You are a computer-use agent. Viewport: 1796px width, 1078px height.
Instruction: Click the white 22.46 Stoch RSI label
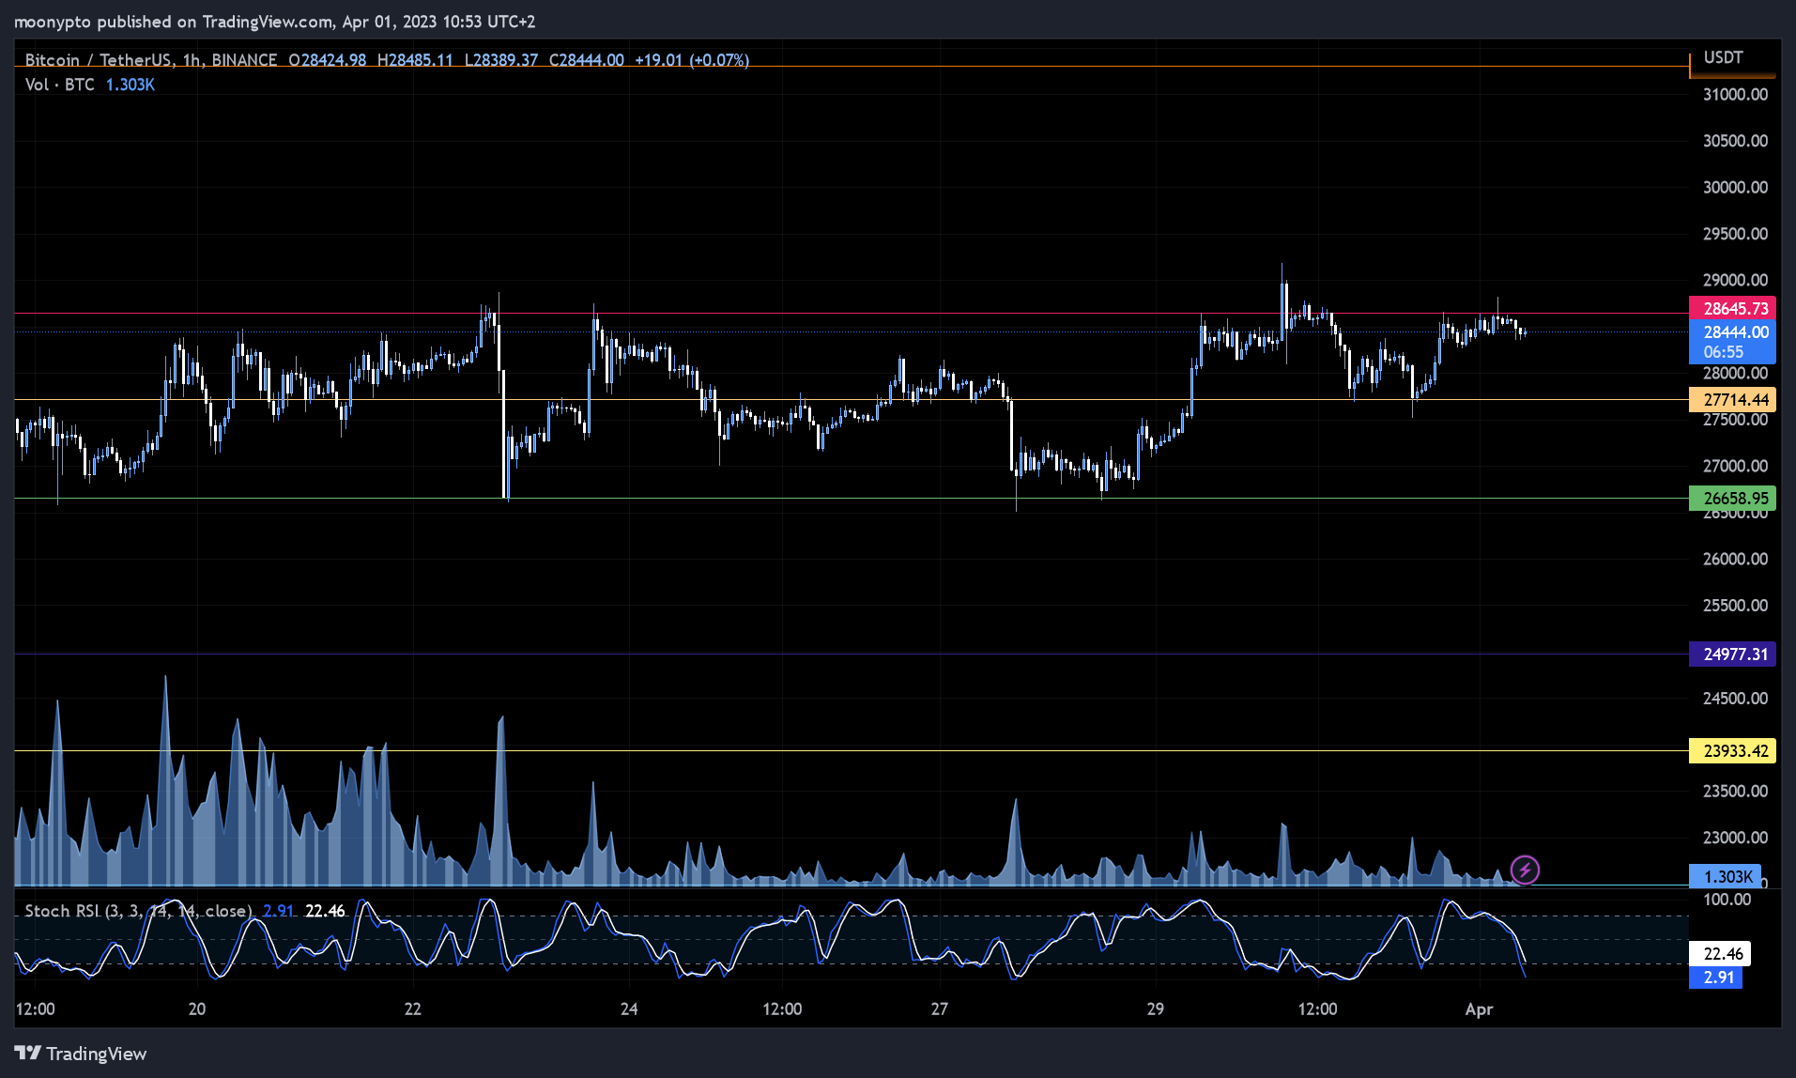[1720, 953]
